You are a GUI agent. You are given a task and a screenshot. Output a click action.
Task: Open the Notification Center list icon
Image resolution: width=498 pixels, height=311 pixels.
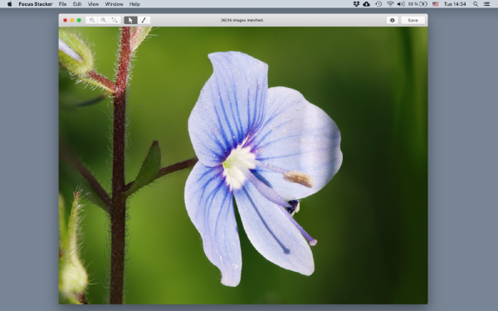click(x=486, y=4)
